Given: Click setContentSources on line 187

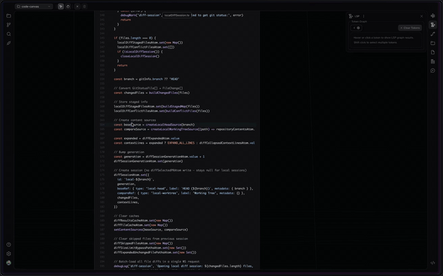Looking at the screenshot, I should [x=128, y=229].
